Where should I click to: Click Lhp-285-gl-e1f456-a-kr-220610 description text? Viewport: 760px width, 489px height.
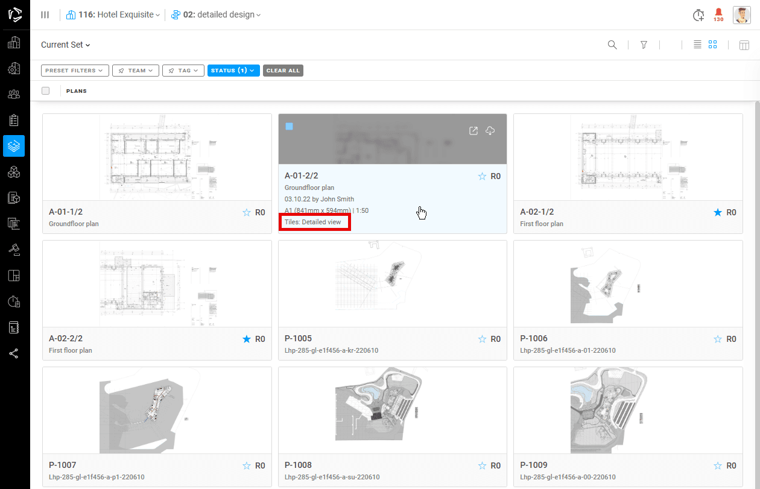click(331, 350)
